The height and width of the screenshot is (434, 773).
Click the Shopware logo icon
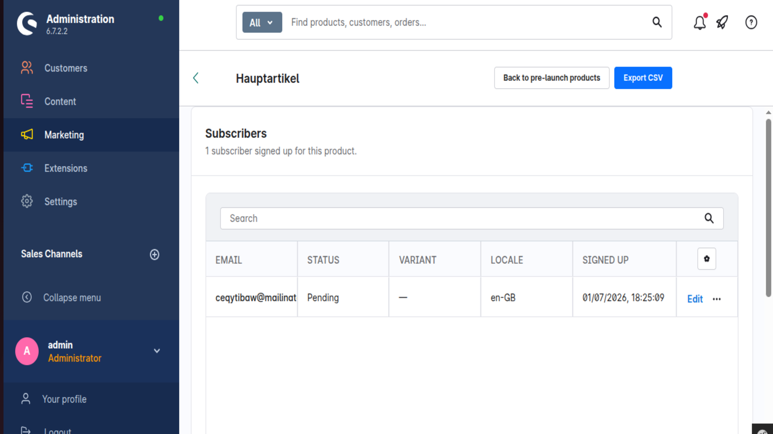click(x=27, y=23)
